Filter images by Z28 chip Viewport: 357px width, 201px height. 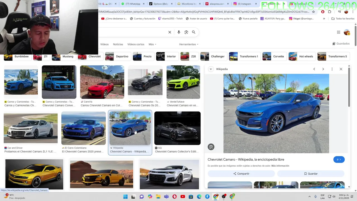[189, 56]
